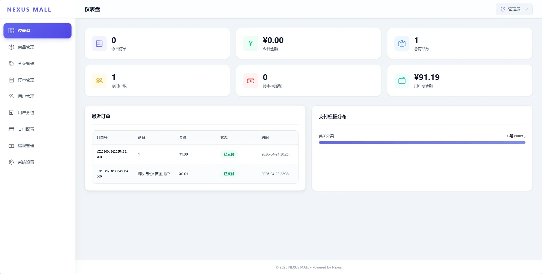Screen dimensions: 542x274
Task: Click the 系统设置 gear icon
Action: point(11,162)
